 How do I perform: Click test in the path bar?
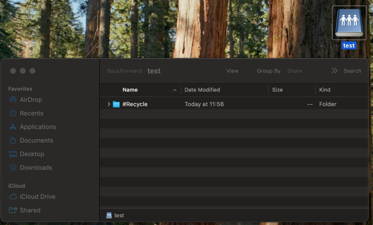119,215
